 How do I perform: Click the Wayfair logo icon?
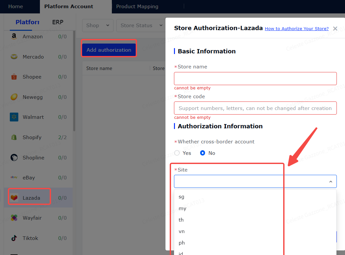(14, 218)
